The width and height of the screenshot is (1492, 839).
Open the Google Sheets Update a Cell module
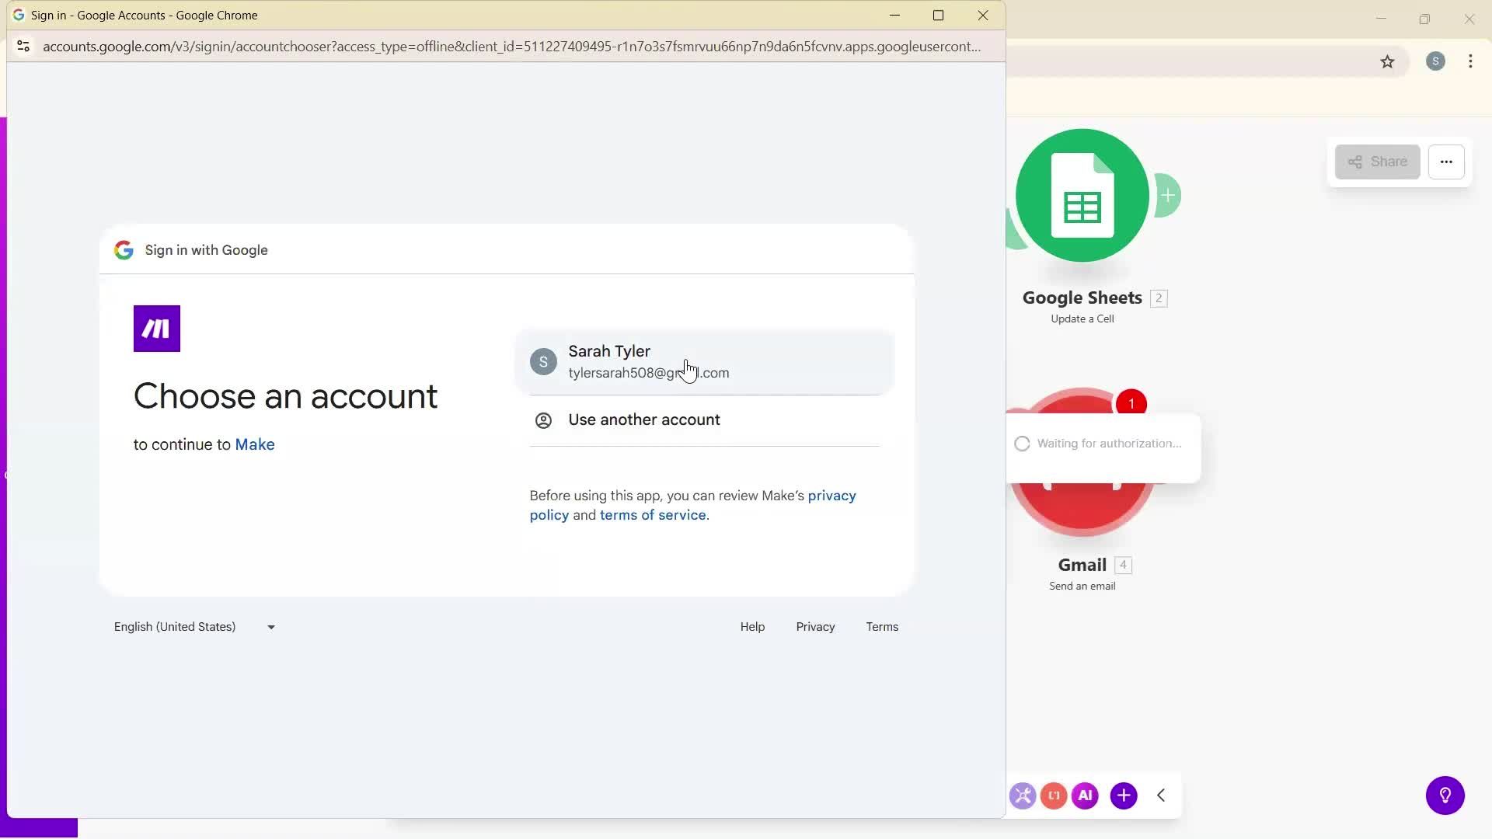click(1082, 196)
